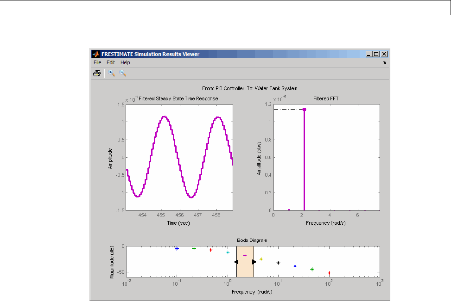Viewport: 451px width, 301px height.
Task: Click the Print toolbar icon
Action: [x=97, y=74]
